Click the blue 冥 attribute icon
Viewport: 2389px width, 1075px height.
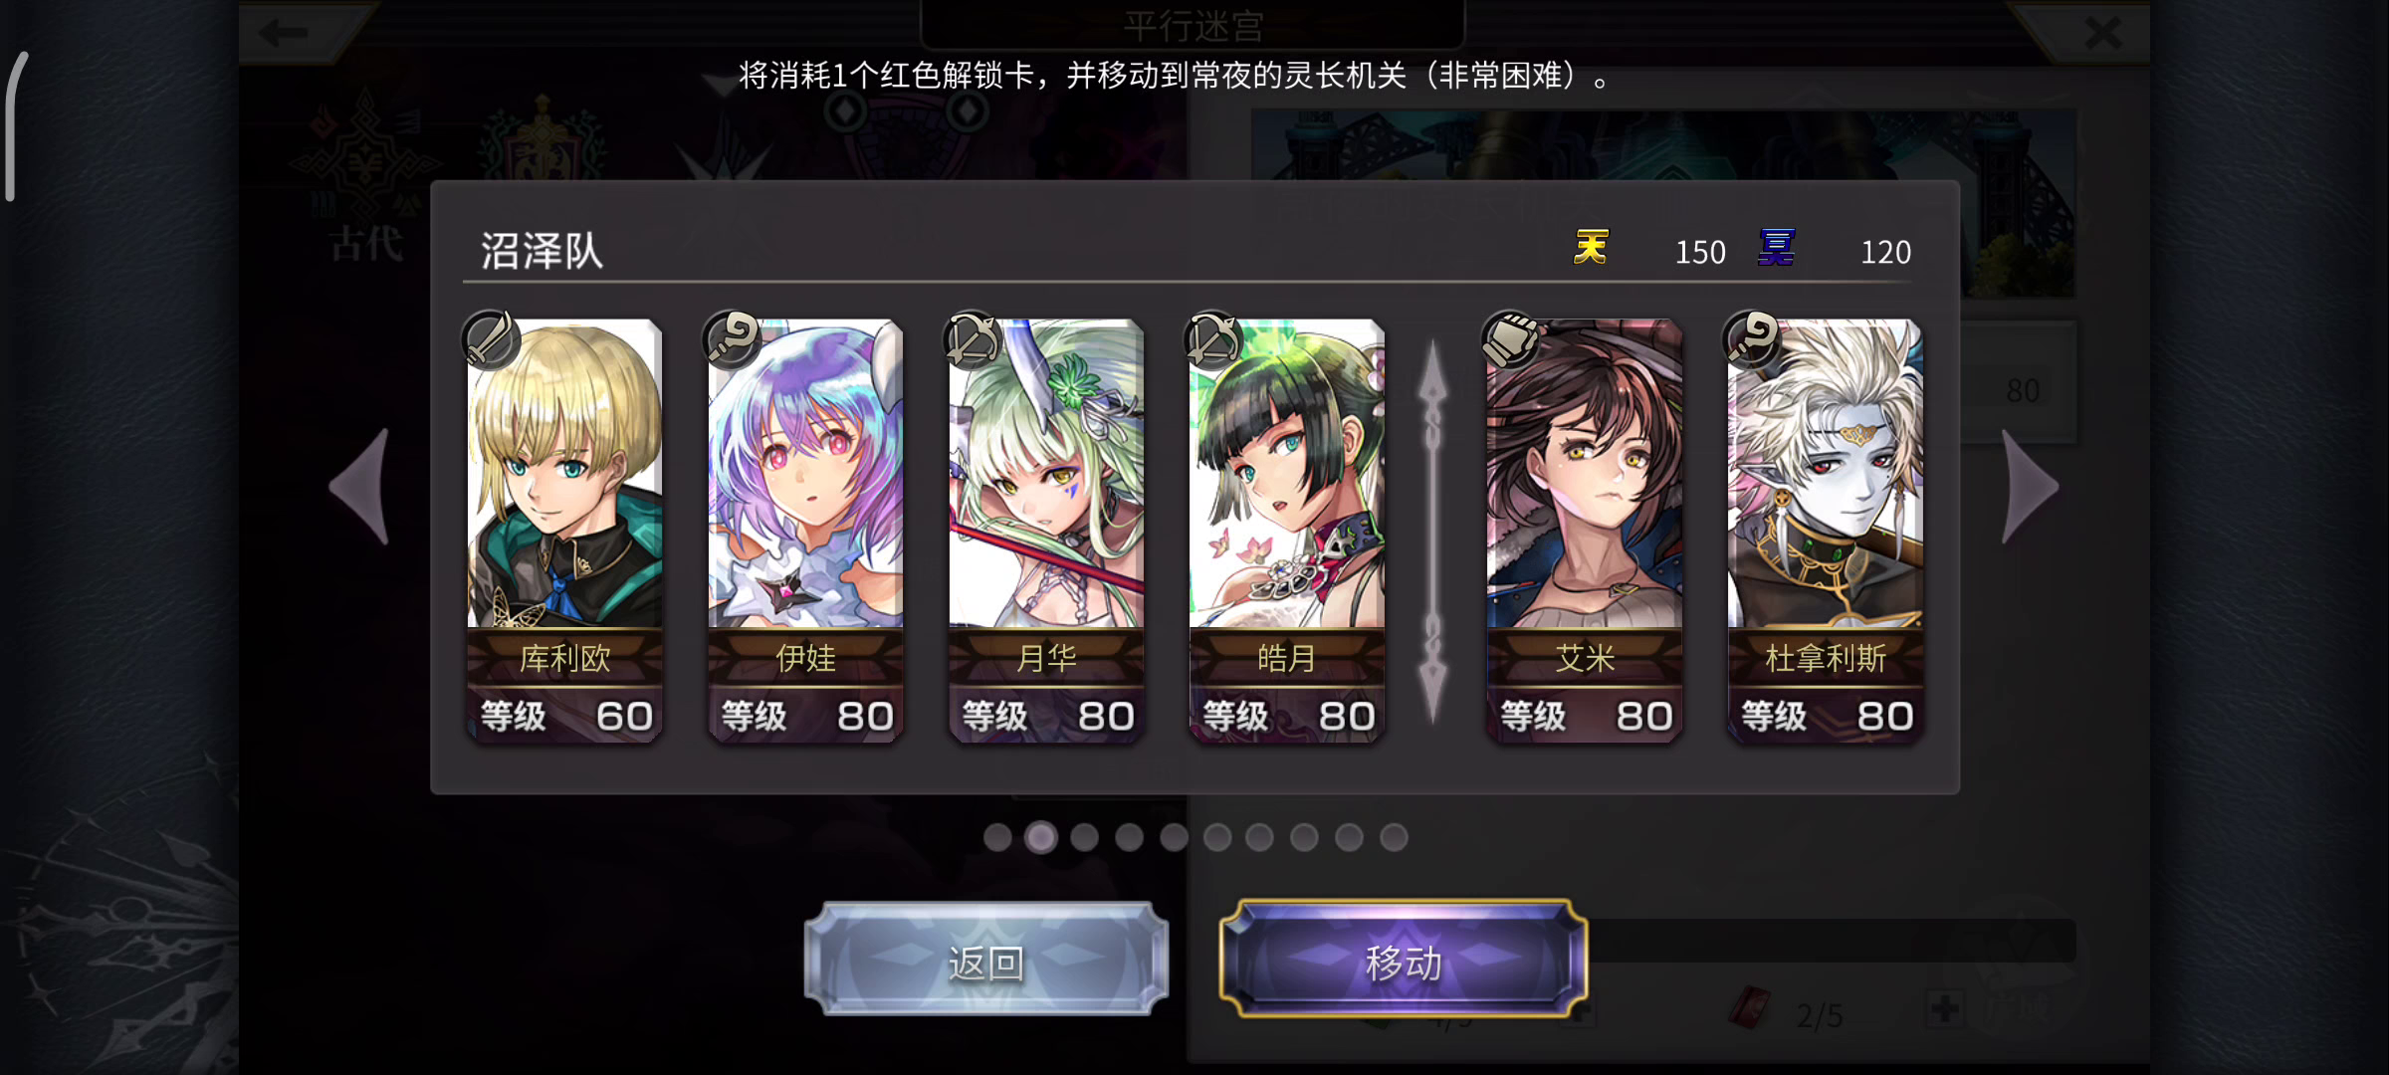[1777, 248]
